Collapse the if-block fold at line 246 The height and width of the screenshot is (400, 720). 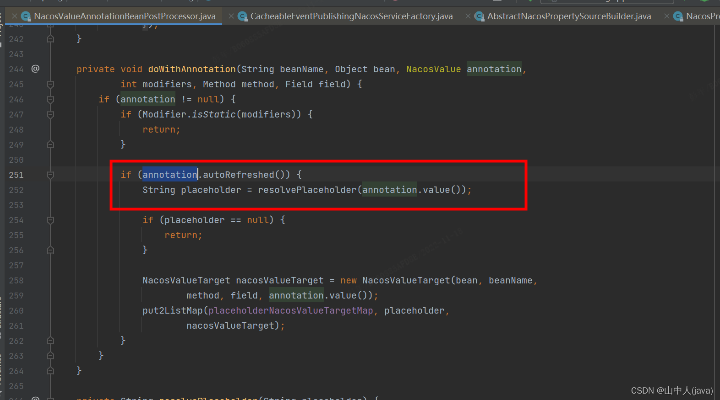(50, 100)
